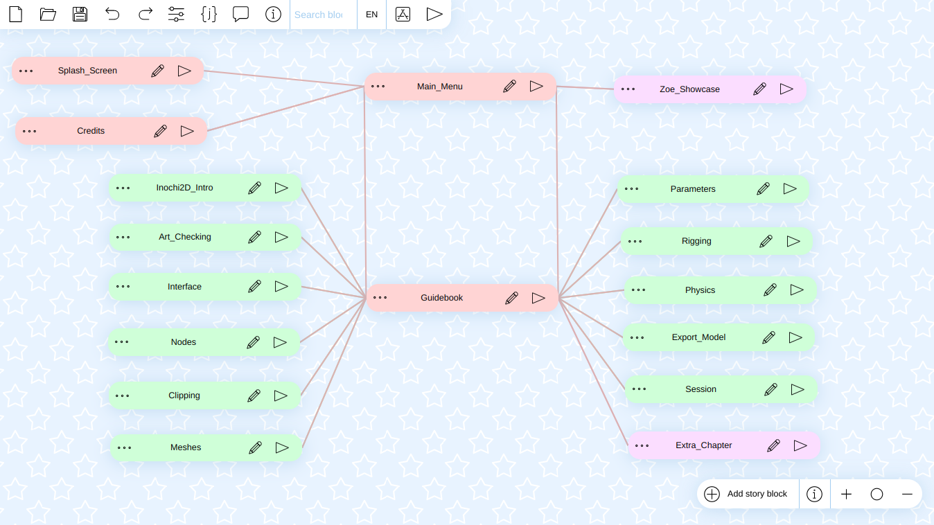Edit the Meshes block
The image size is (934, 525).
pyautogui.click(x=256, y=447)
